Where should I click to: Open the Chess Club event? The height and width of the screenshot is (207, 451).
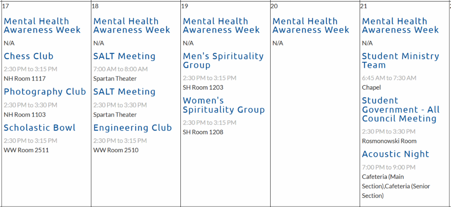29,56
